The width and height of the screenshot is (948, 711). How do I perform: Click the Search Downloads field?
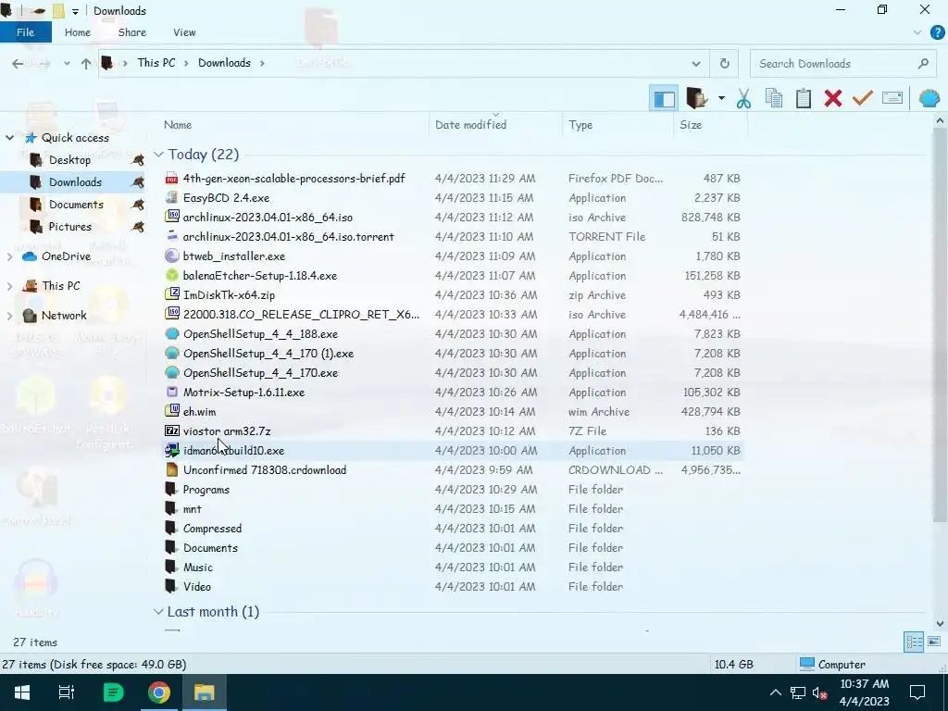click(x=842, y=64)
